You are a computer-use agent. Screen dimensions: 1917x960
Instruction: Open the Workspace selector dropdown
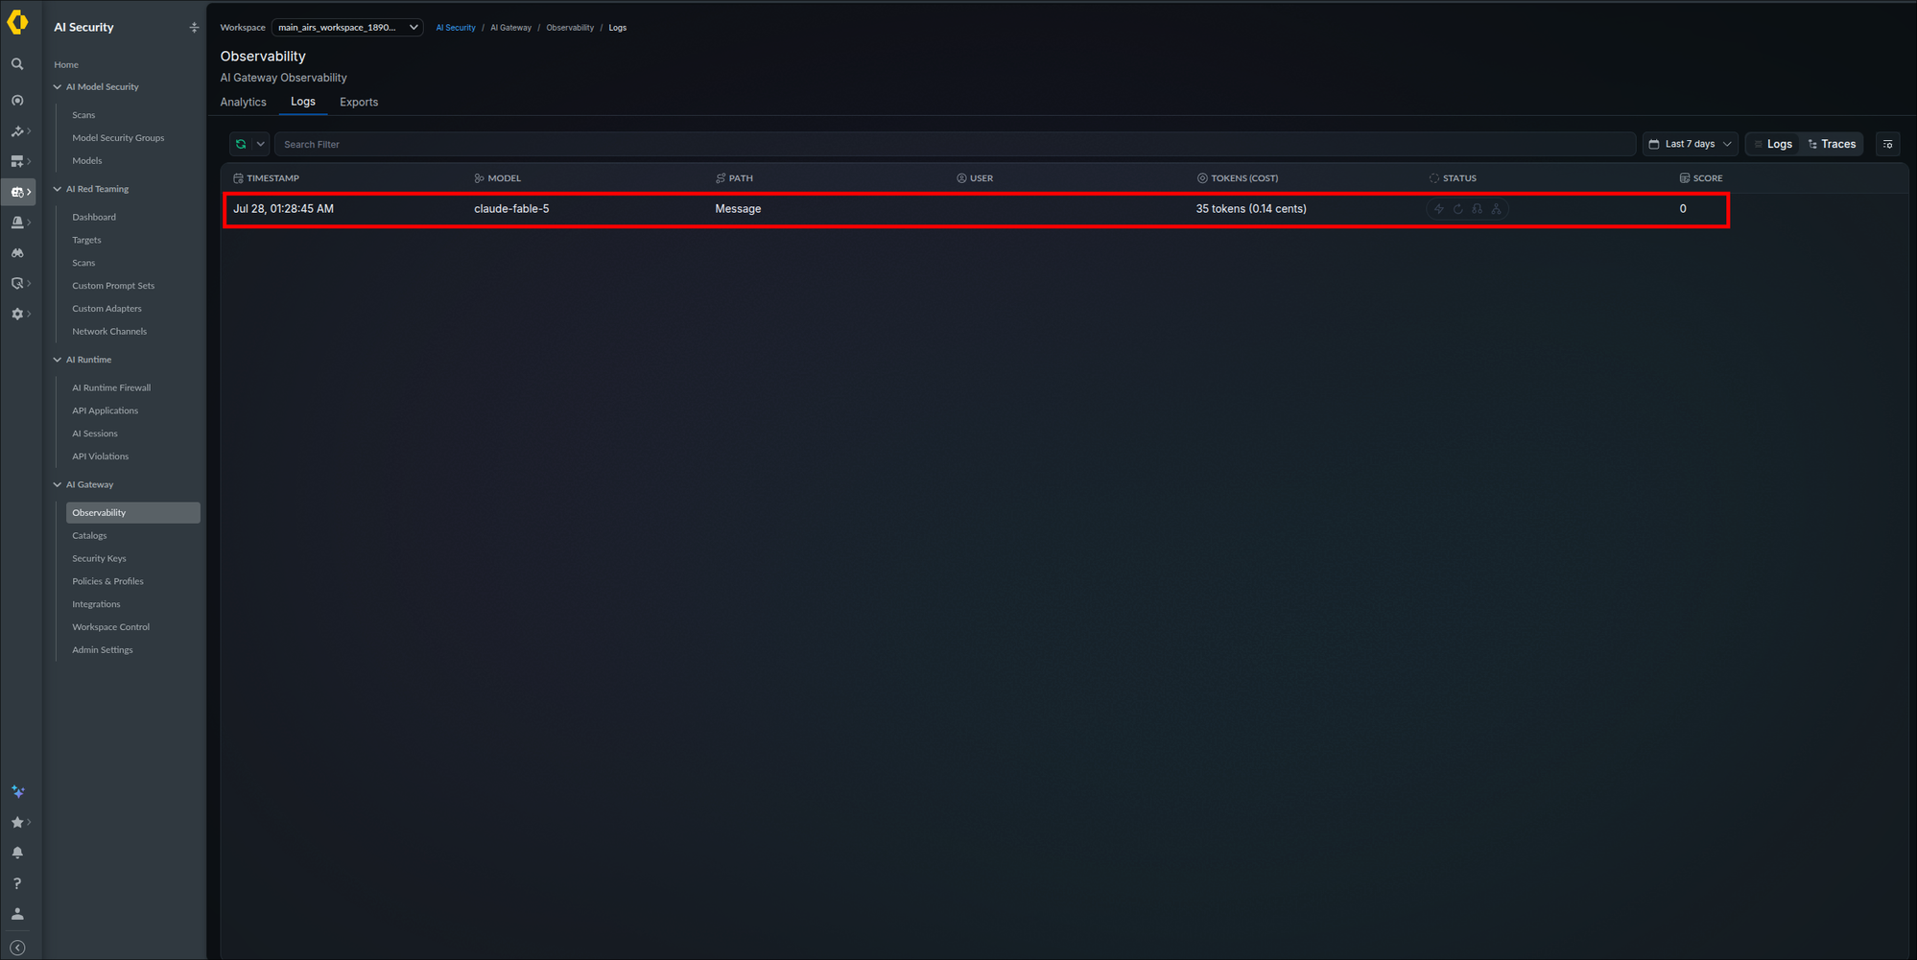[347, 28]
